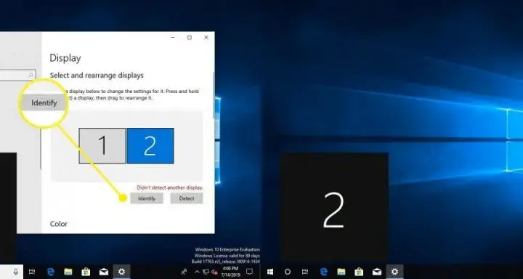Click the "Color" section heading
This screenshot has height=279, width=523.
point(58,224)
